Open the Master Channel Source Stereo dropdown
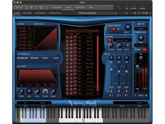The image size is (165, 124). pos(141,29)
